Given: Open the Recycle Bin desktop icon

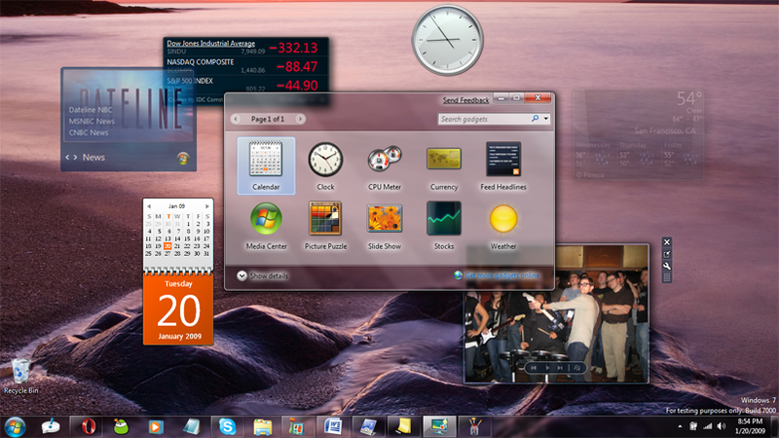Looking at the screenshot, I should click(20, 377).
